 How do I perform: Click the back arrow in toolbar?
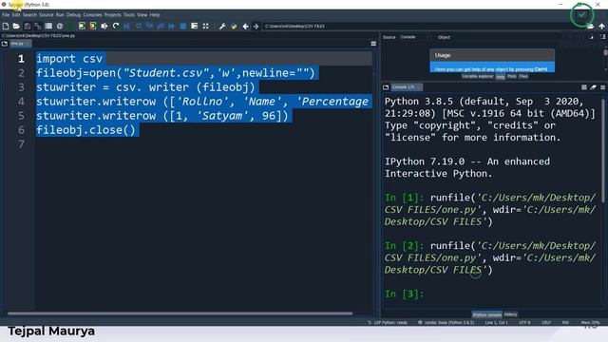coord(245,26)
